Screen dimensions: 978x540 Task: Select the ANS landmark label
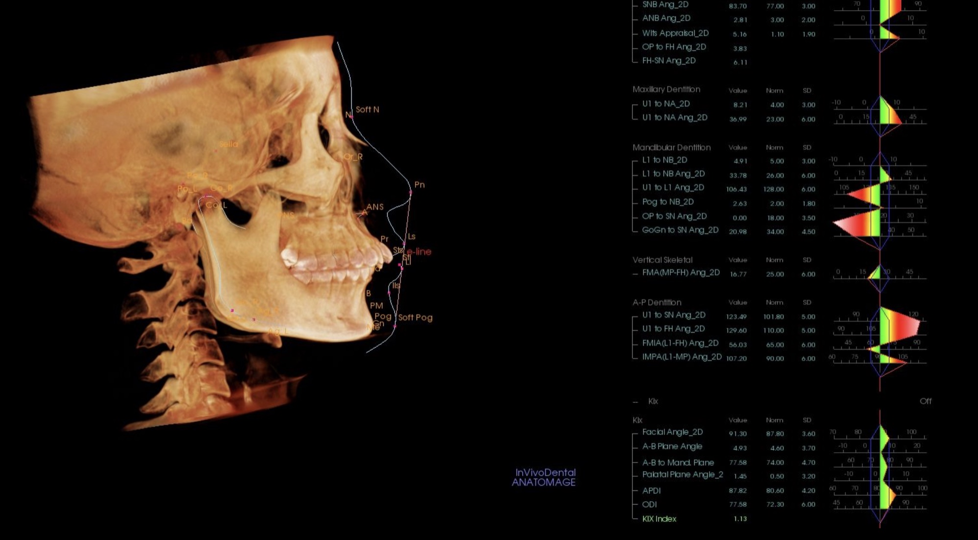point(375,207)
